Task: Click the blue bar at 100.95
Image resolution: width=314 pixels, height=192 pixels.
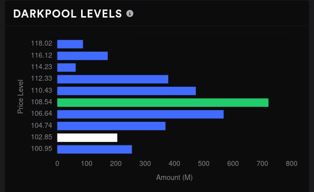Action: pos(95,149)
